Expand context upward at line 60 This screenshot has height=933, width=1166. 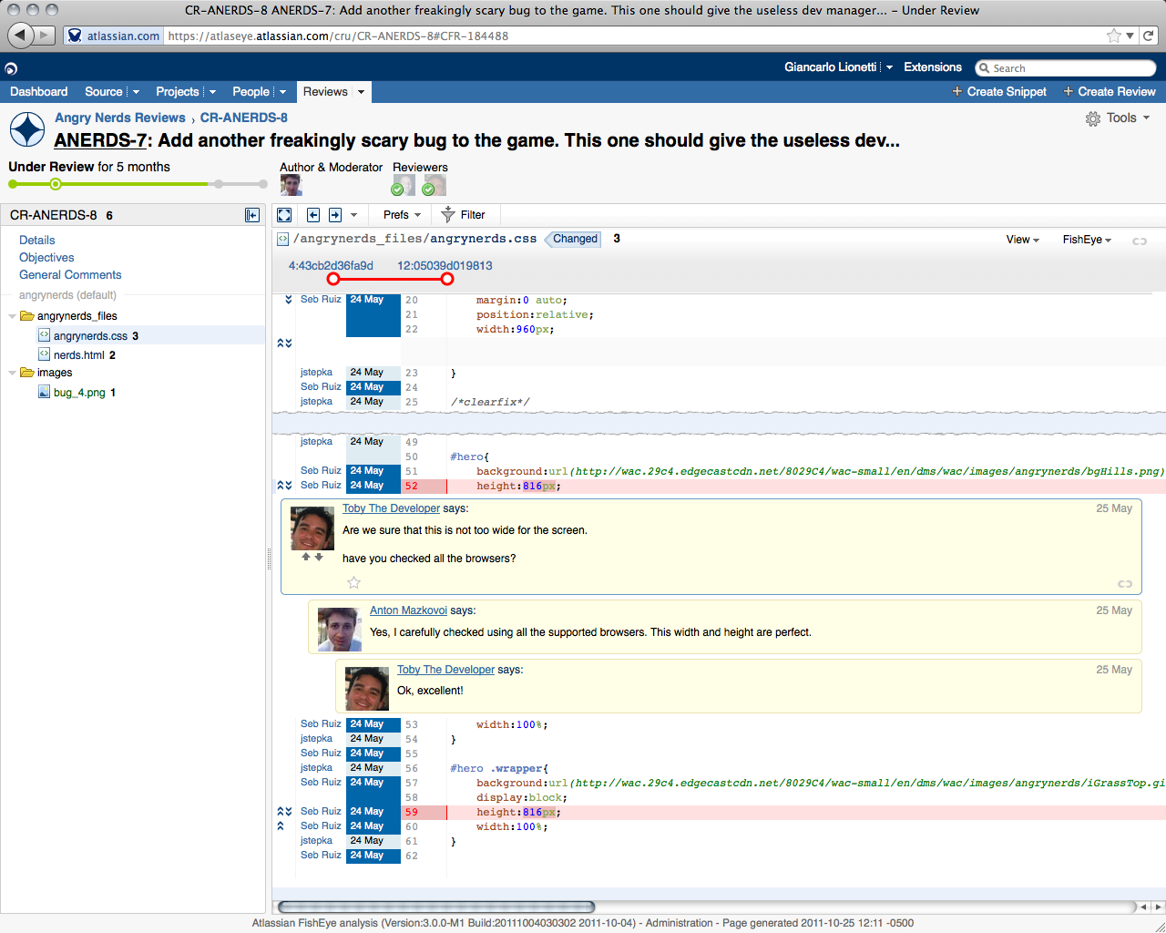(281, 826)
